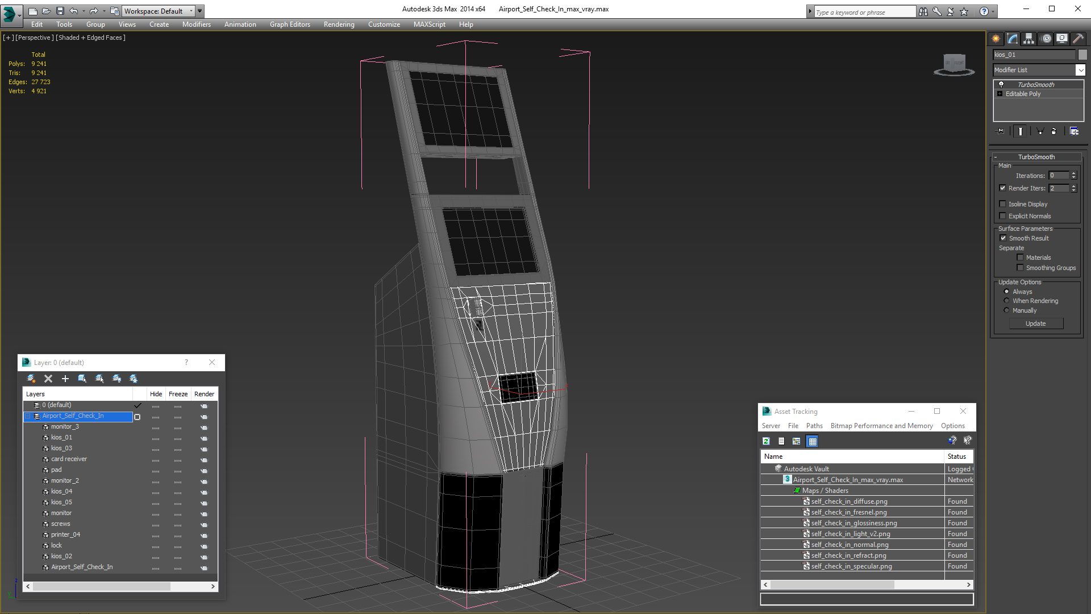Click the Save File toolbar icon
Screen dimensions: 1091x614
point(60,11)
